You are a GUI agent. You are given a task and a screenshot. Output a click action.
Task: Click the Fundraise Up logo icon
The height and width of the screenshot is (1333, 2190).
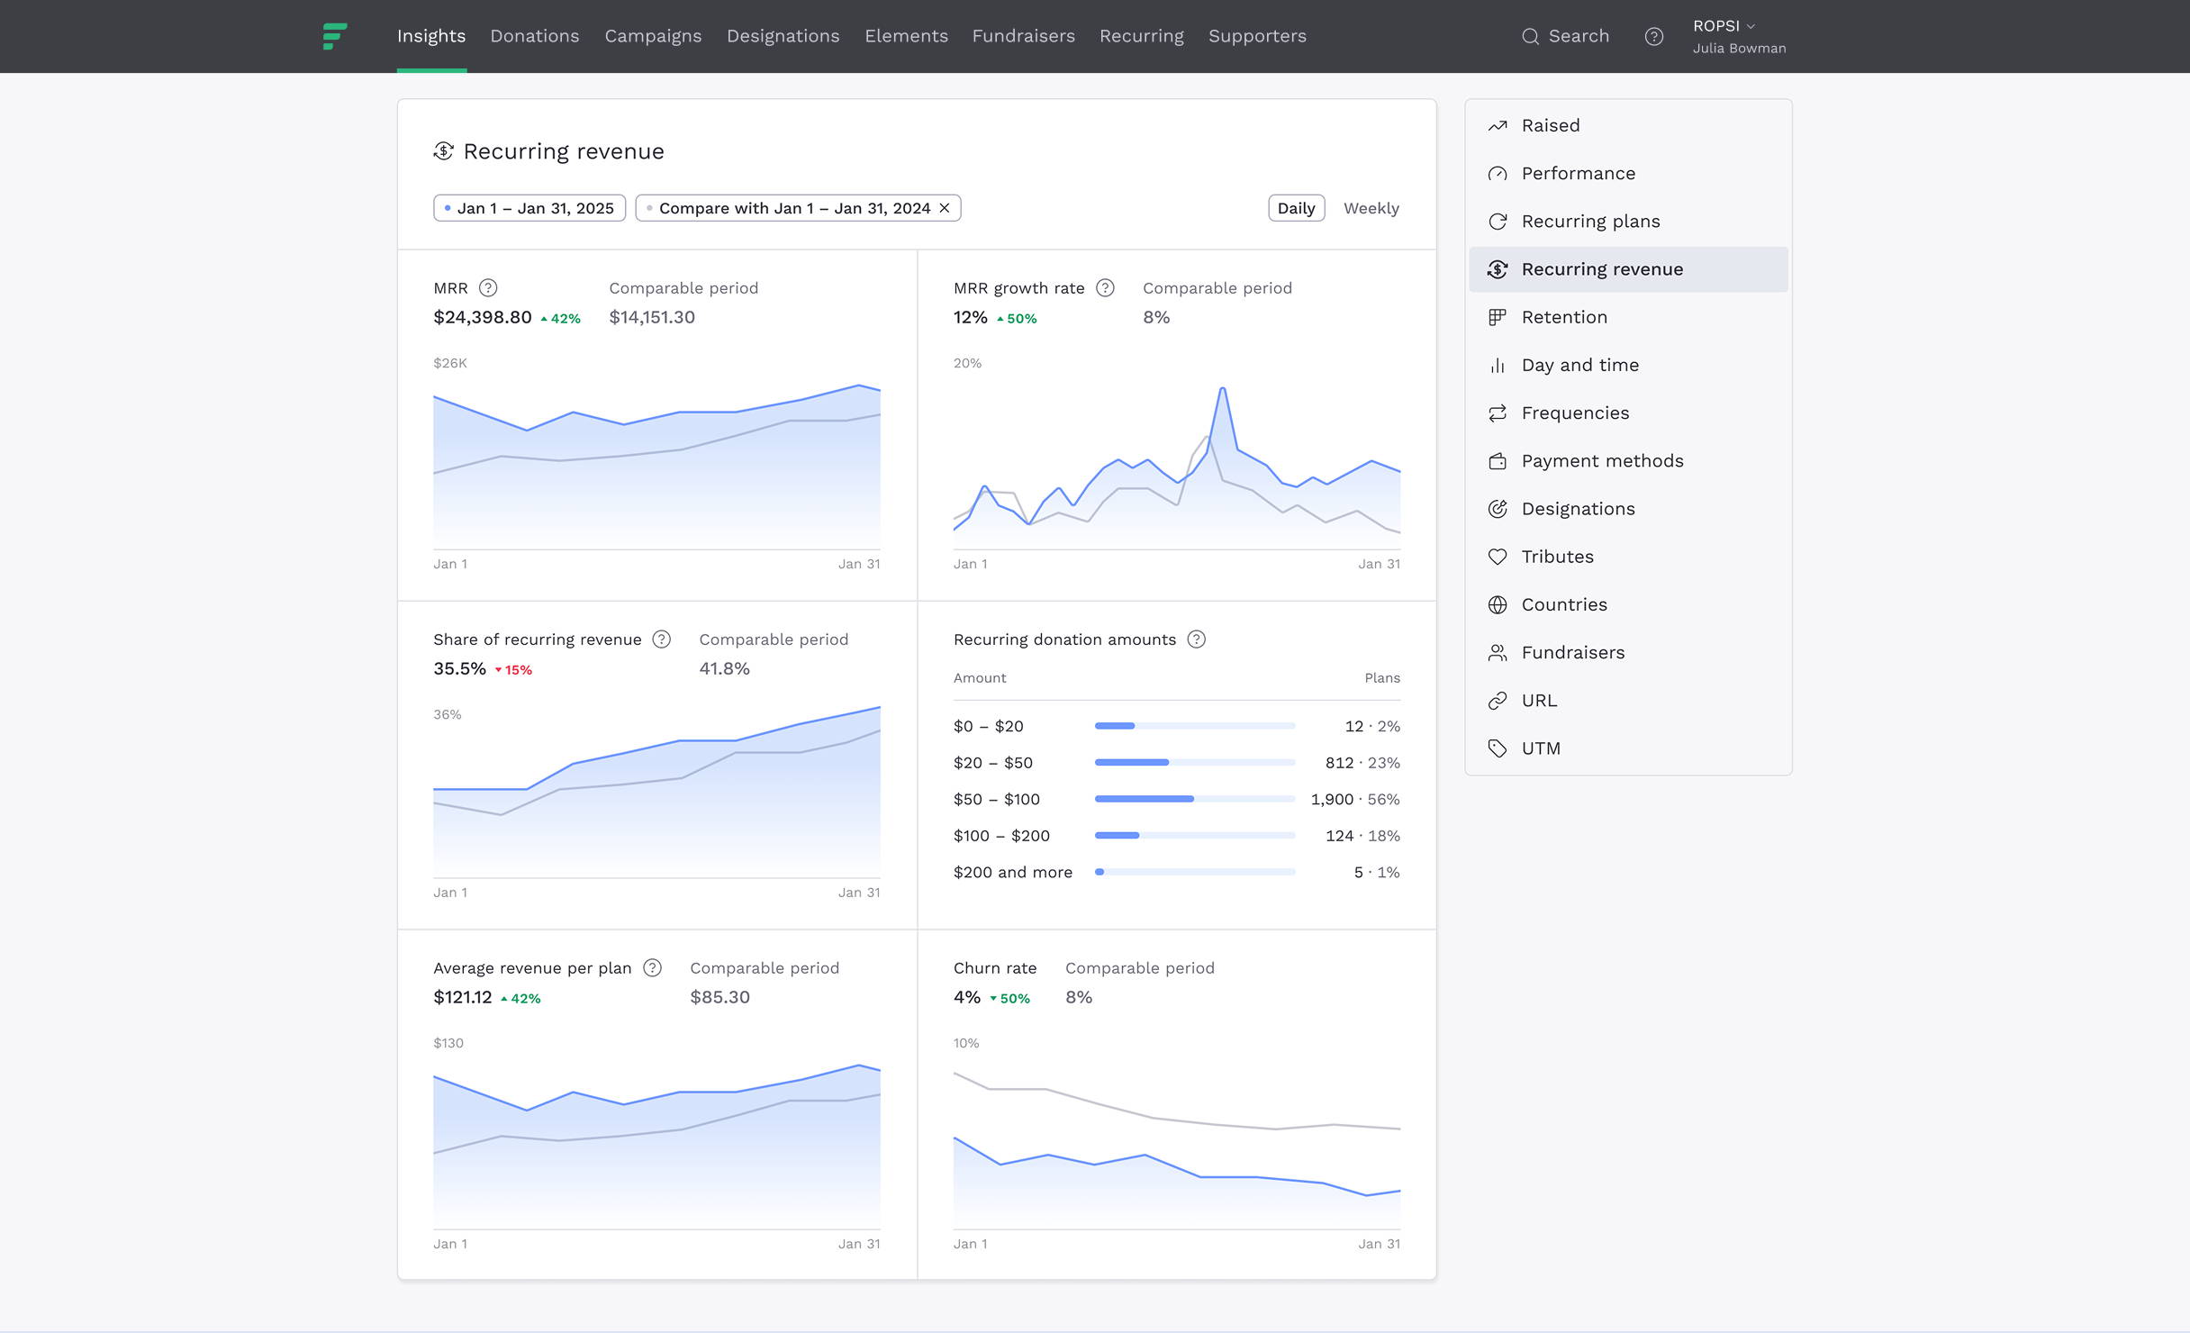[x=335, y=36]
